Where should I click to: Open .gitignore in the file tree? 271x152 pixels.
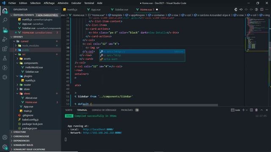pos(28,115)
